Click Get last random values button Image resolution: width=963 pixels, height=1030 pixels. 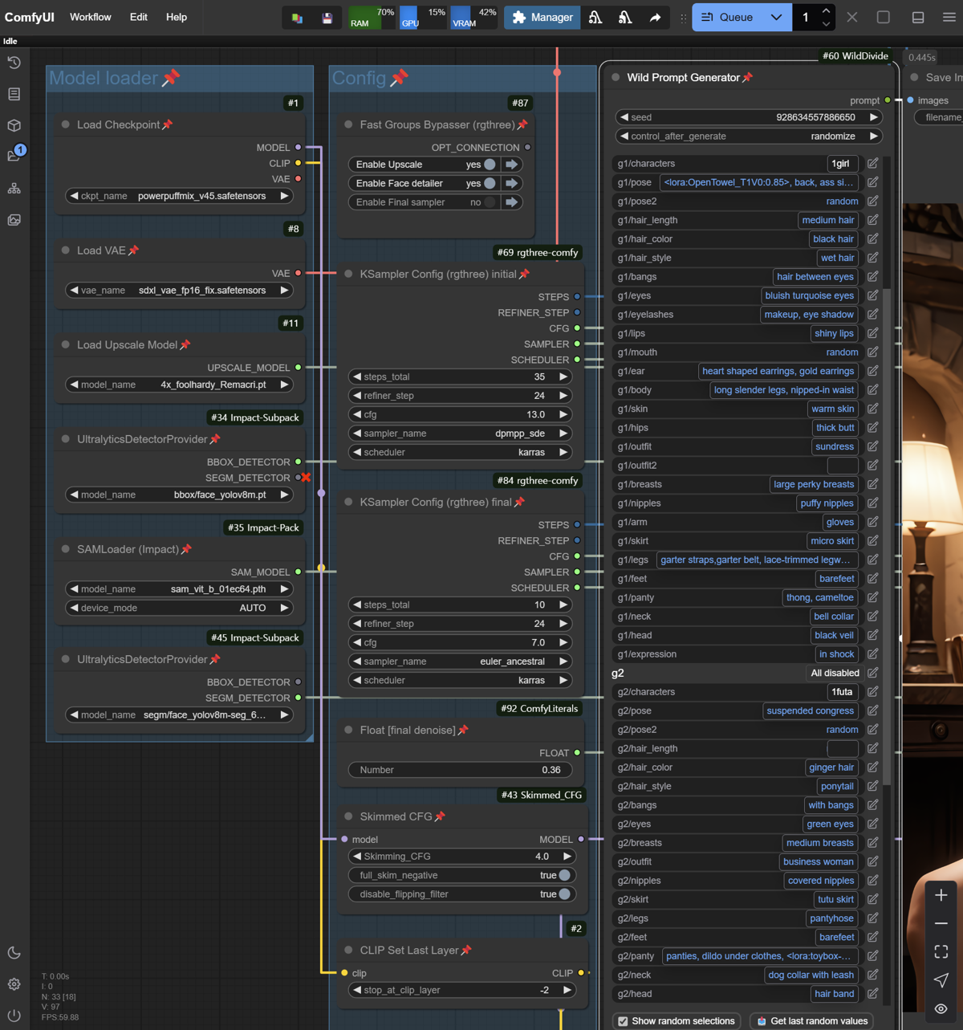coord(811,1021)
